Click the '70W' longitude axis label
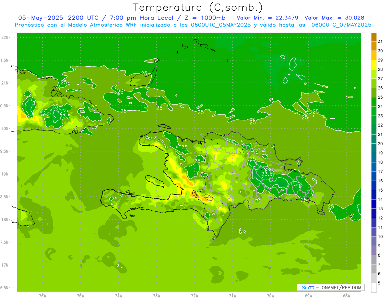This screenshot has height=300, width=389. [x=271, y=296]
